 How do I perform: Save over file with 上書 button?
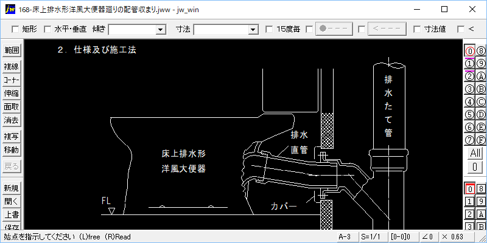(11, 215)
